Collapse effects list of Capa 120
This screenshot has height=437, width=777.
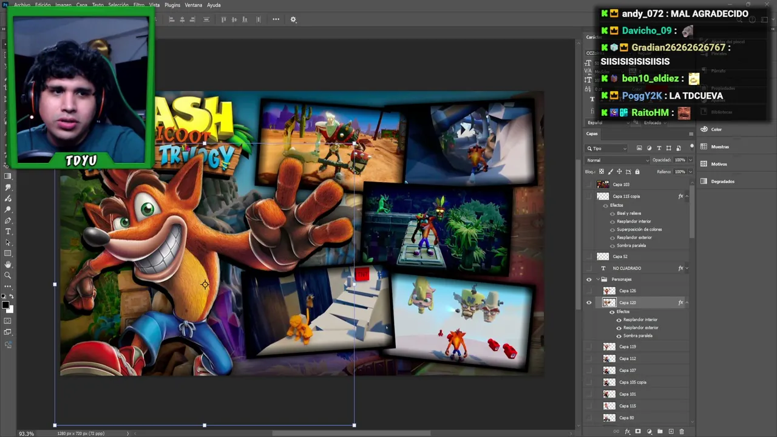pos(687,303)
